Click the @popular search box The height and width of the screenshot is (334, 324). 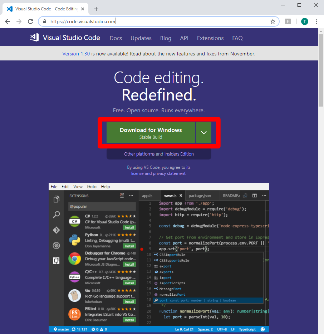tap(102, 206)
